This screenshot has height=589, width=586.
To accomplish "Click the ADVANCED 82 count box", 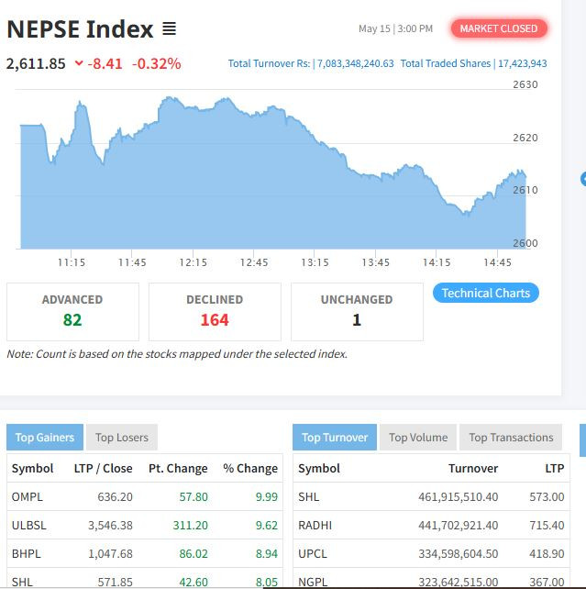I will pos(72,311).
